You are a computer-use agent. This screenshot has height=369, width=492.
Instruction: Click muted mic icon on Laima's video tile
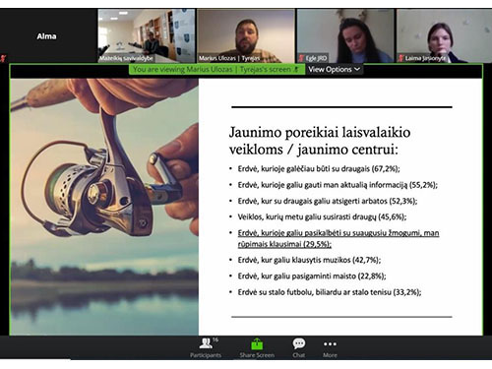tap(400, 58)
